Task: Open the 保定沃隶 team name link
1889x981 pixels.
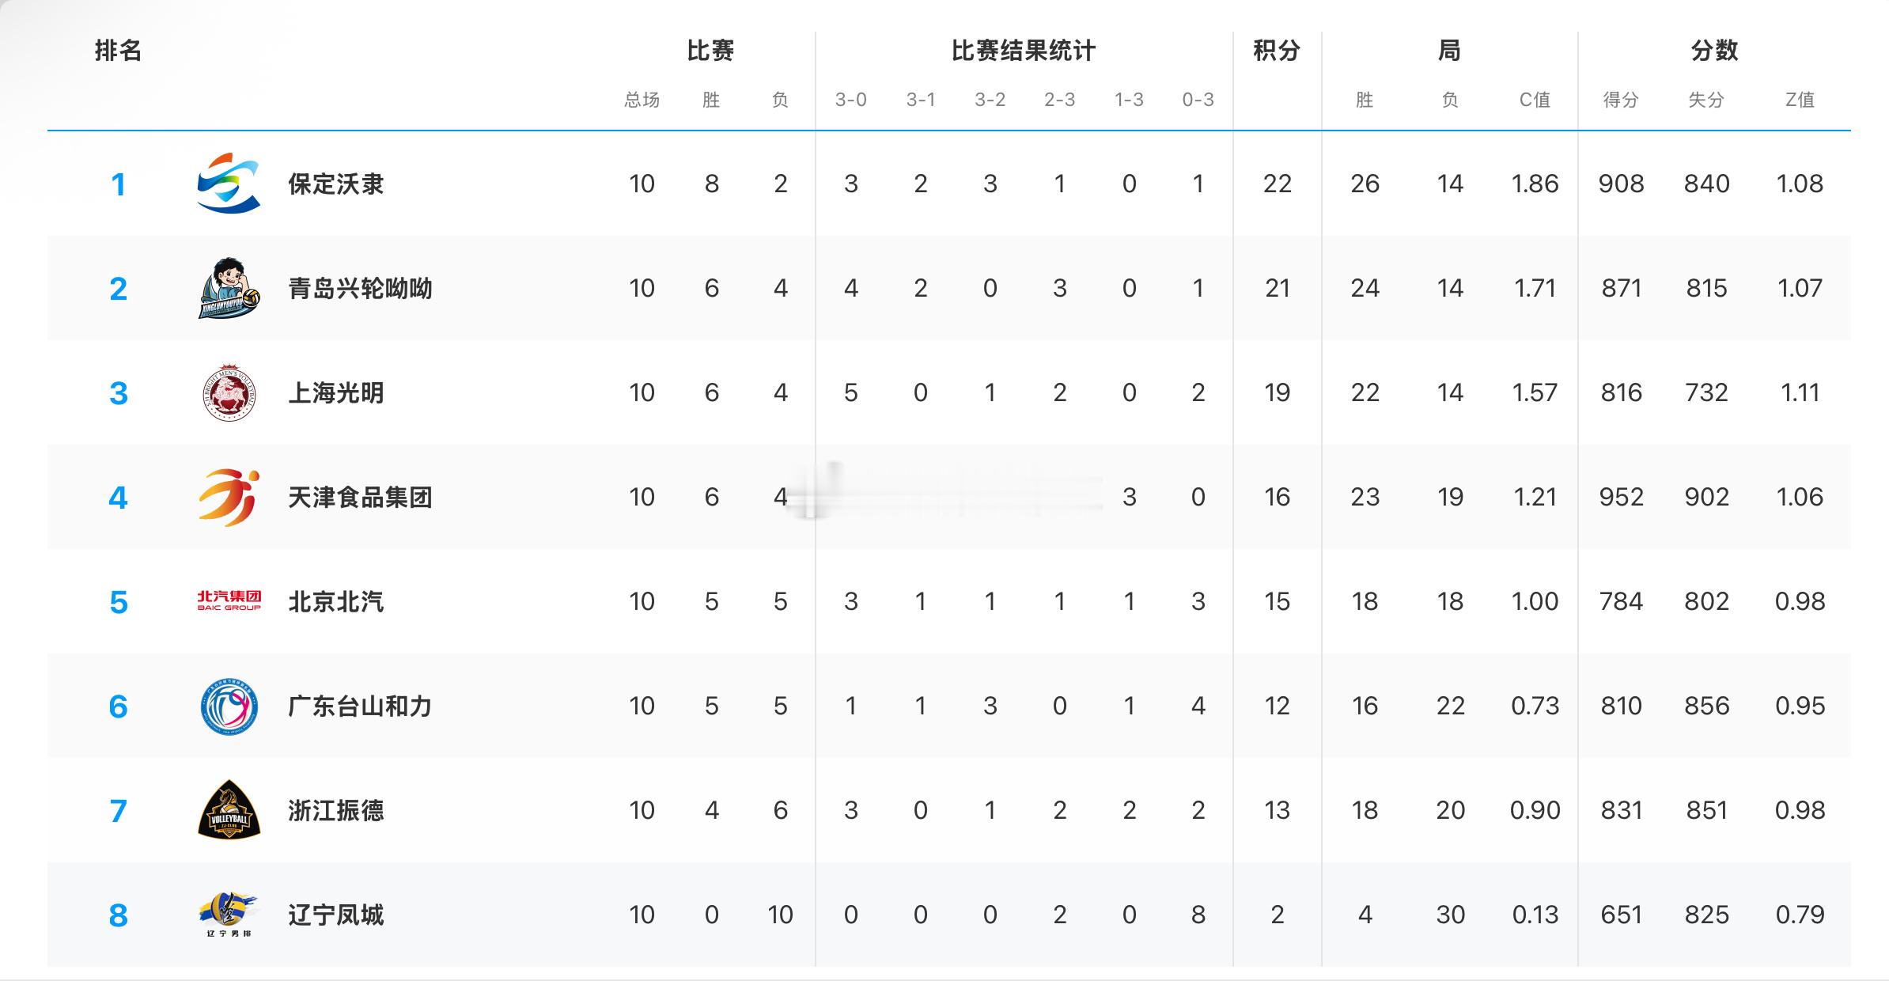Action: [336, 184]
